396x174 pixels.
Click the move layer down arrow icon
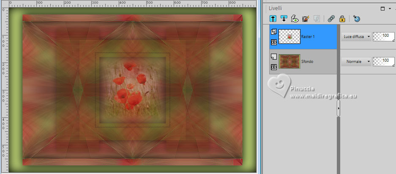[284, 19]
